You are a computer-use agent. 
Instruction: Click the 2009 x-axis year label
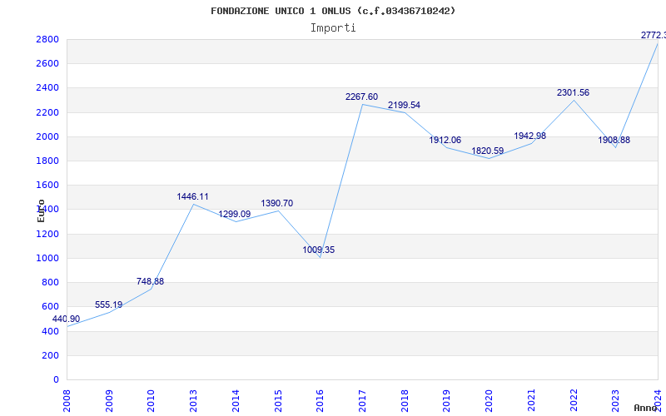[x=110, y=401]
